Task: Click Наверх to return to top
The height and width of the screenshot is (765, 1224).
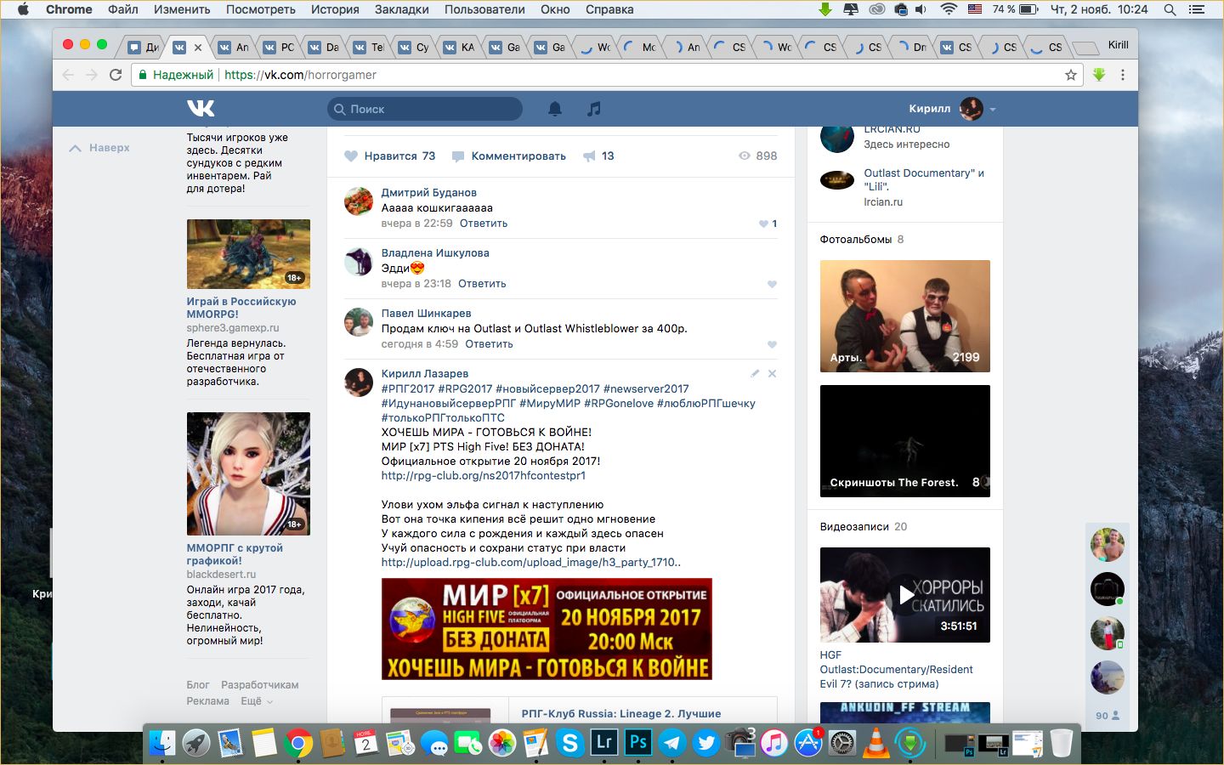Action: (x=100, y=148)
